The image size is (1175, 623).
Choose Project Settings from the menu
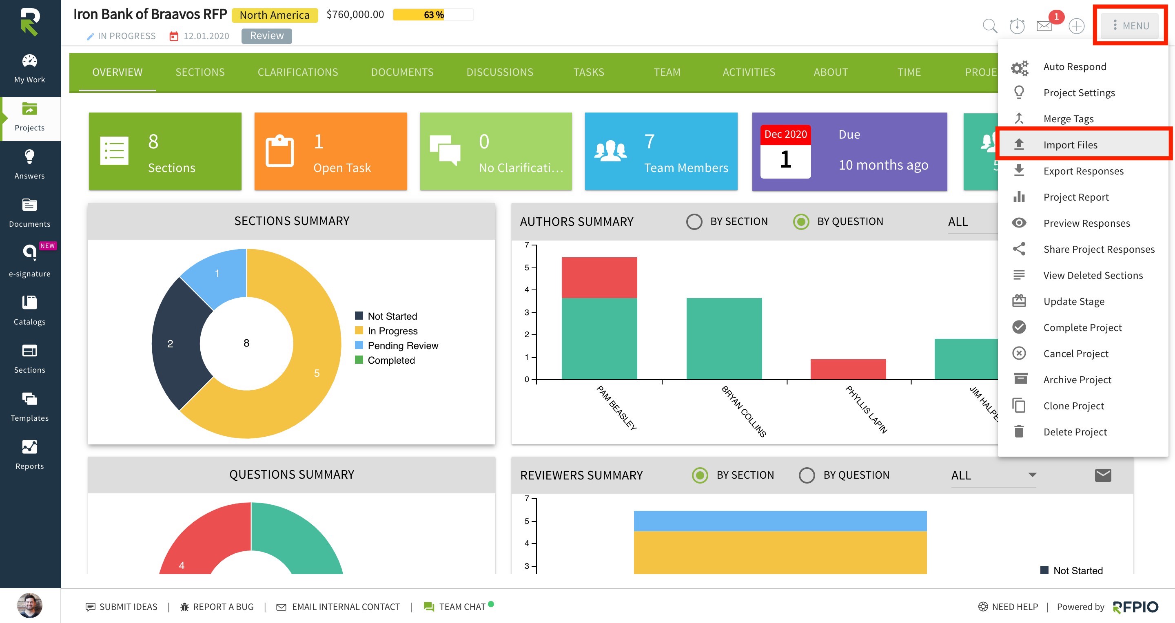click(1082, 93)
